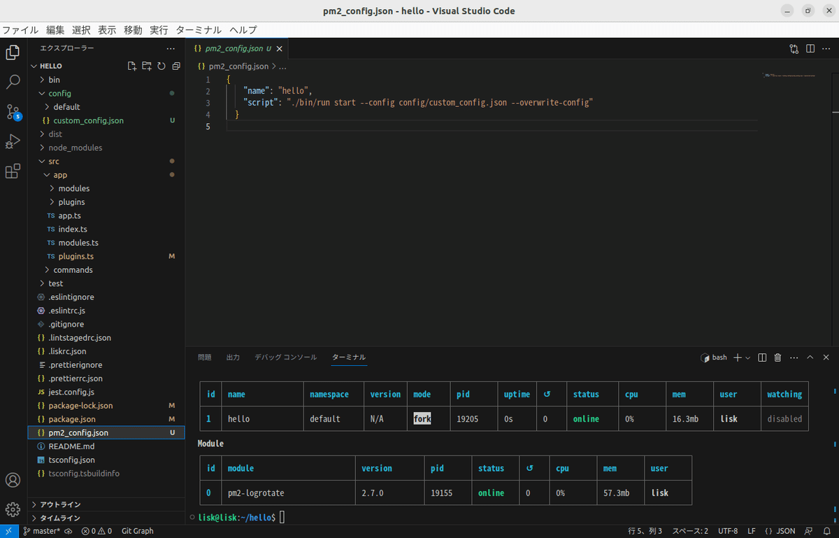
Task: Maximize the terminal panel size
Action: pos(810,358)
